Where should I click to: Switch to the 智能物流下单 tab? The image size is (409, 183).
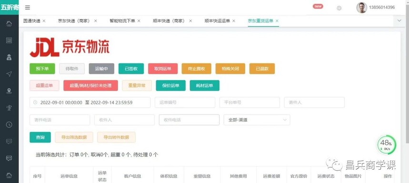click(x=122, y=21)
